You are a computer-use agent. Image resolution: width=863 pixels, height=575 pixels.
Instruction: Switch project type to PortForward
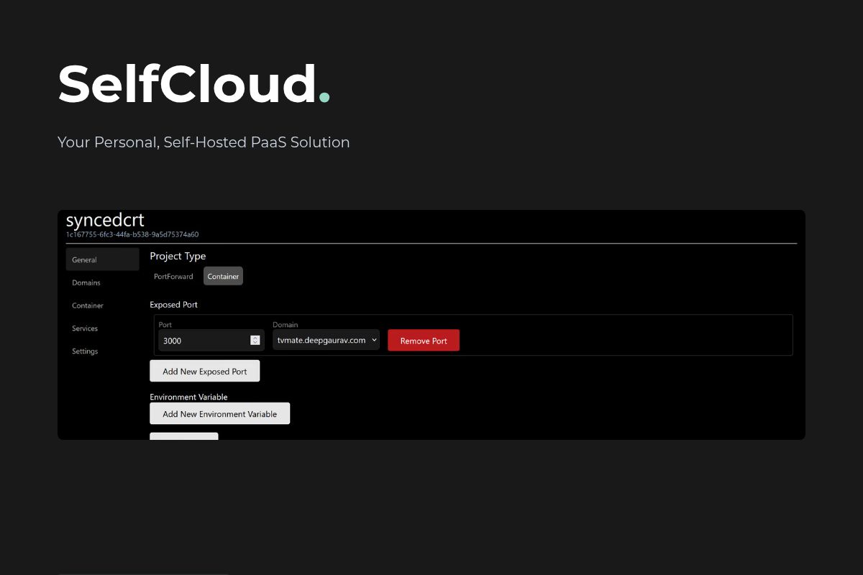[173, 276]
